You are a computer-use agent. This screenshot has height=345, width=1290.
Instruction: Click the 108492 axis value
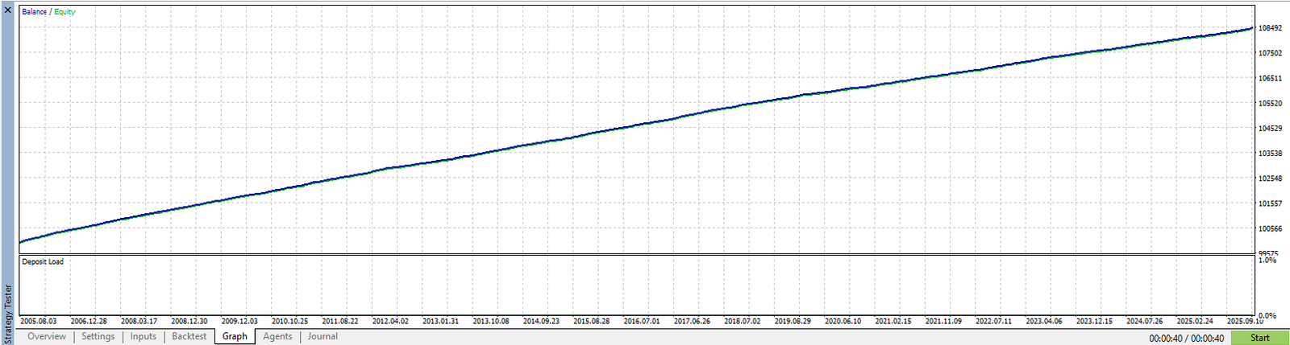(x=1270, y=28)
